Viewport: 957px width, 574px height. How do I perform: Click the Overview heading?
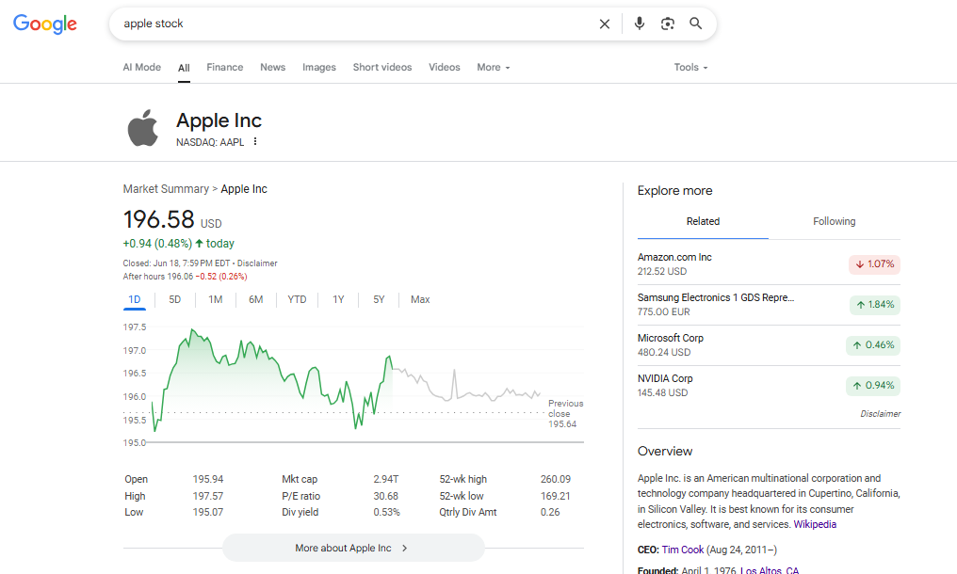coord(665,452)
